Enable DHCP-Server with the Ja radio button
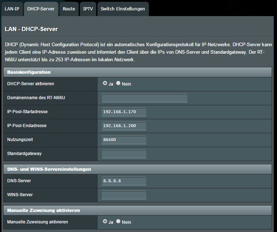This screenshot has width=277, height=232. 105,83
